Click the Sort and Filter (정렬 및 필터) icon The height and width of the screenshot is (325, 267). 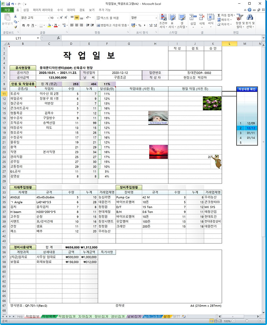point(240,17)
